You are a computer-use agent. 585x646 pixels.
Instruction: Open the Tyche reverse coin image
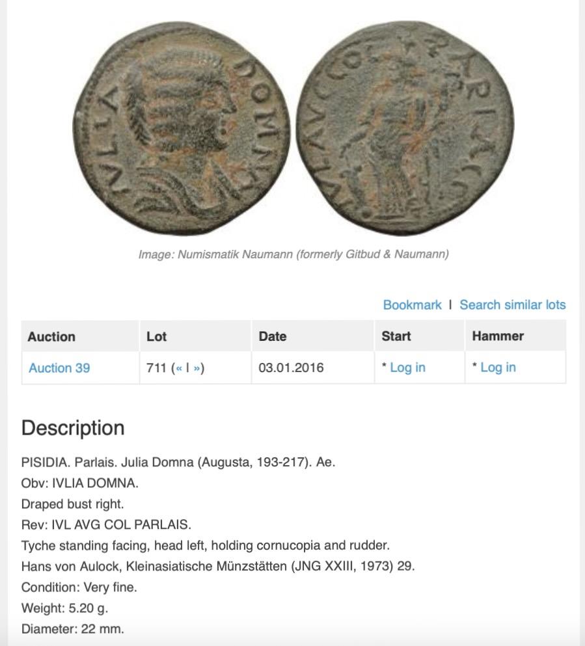coord(405,129)
